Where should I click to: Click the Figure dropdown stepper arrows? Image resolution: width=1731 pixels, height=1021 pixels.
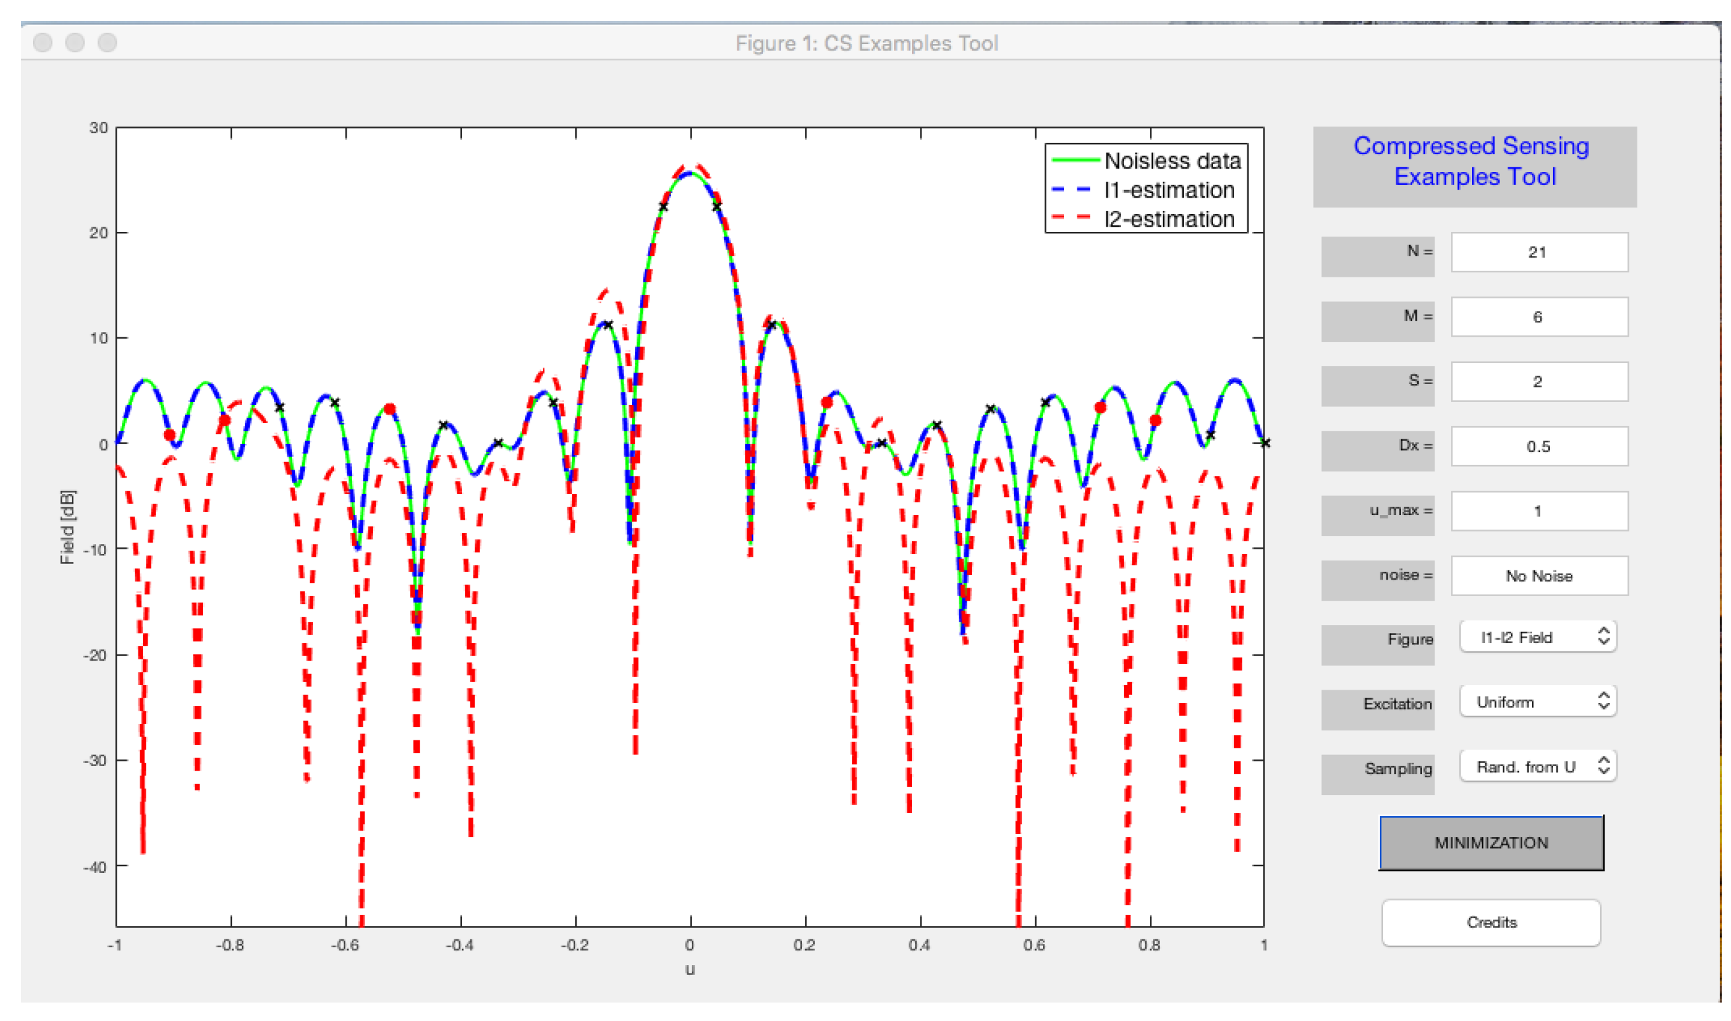[x=1603, y=636]
